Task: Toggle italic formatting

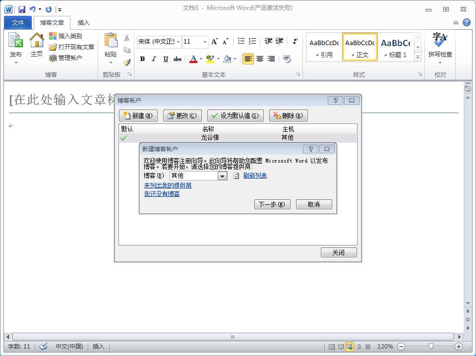Action: [x=154, y=59]
